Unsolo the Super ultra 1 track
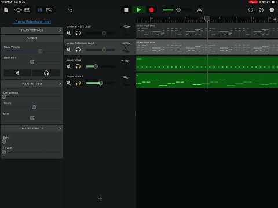The height and width of the screenshot is (208, 278). pos(78,83)
